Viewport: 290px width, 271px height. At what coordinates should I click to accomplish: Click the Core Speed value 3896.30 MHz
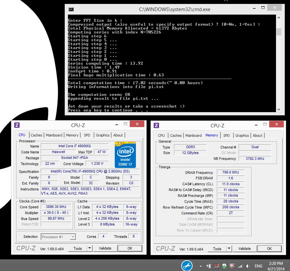(x=56, y=207)
